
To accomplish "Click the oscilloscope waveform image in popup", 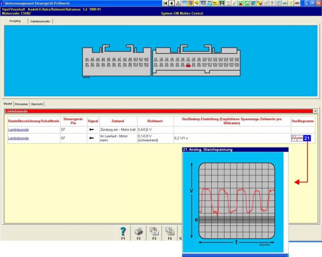I will click(236, 202).
